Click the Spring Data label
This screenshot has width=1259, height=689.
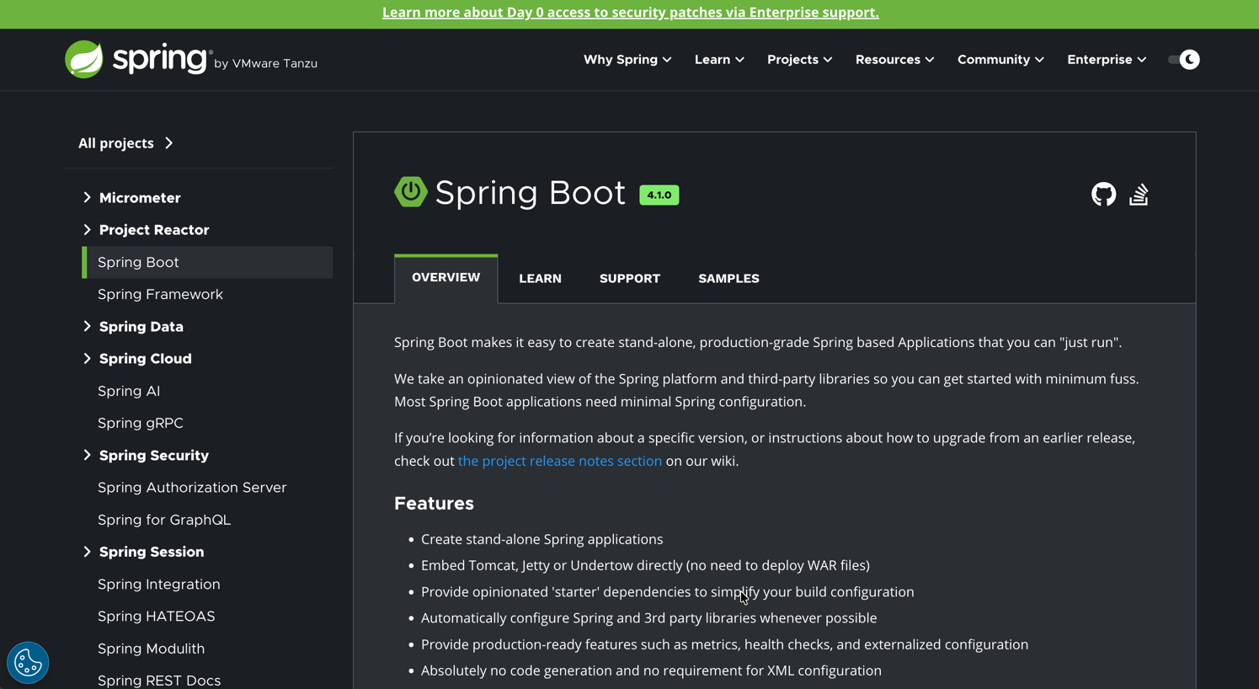pos(141,327)
